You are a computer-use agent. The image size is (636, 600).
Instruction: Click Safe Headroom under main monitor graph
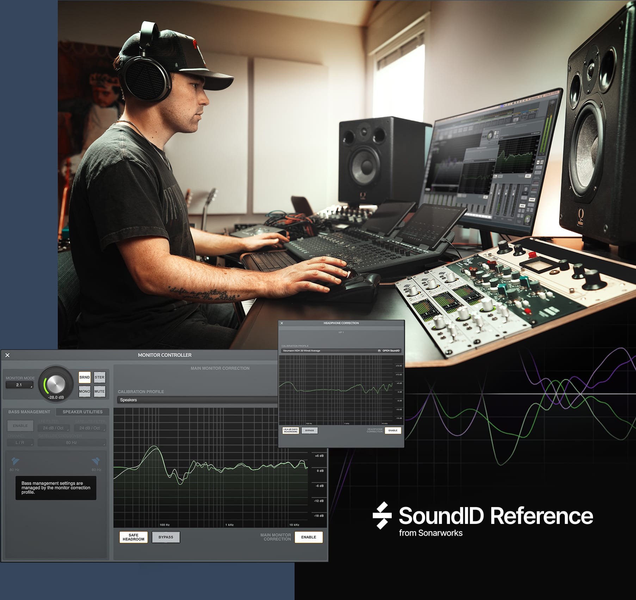[133, 537]
